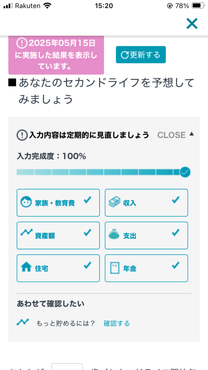Tap the checkmark on 収入 card
Viewport: 208px width, 370px height.
[176, 200]
